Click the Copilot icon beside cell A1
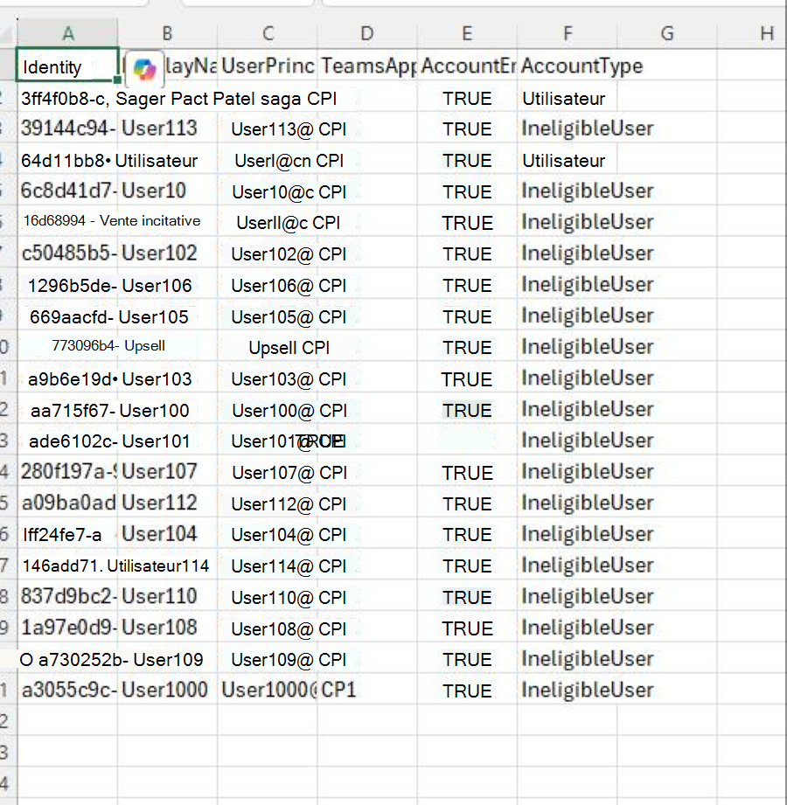The width and height of the screenshot is (787, 805). (x=144, y=68)
